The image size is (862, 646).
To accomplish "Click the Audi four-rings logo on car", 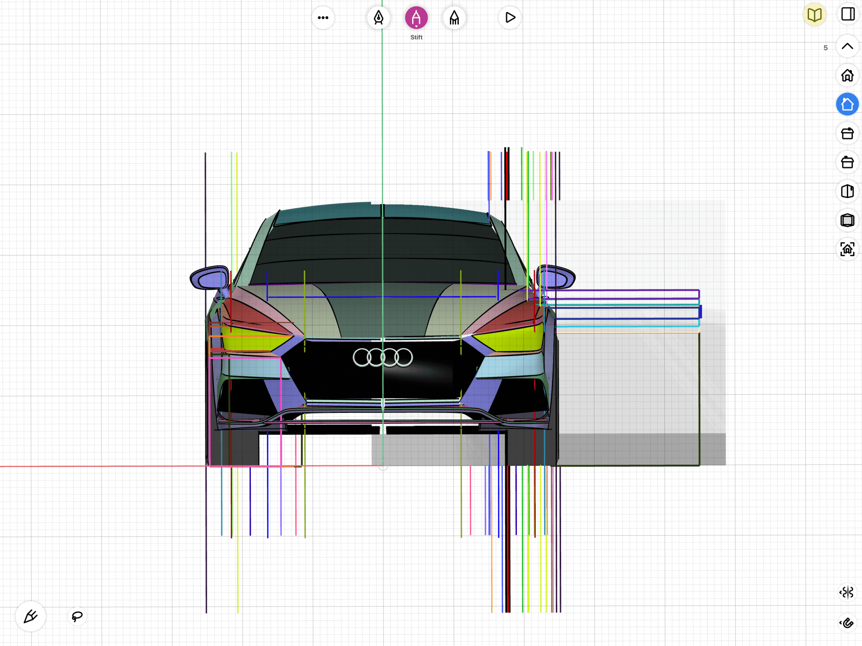I will (383, 357).
